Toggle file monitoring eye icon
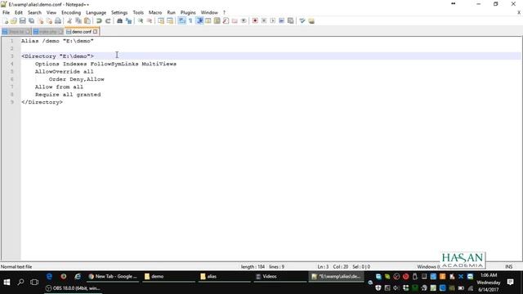 (x=244, y=21)
